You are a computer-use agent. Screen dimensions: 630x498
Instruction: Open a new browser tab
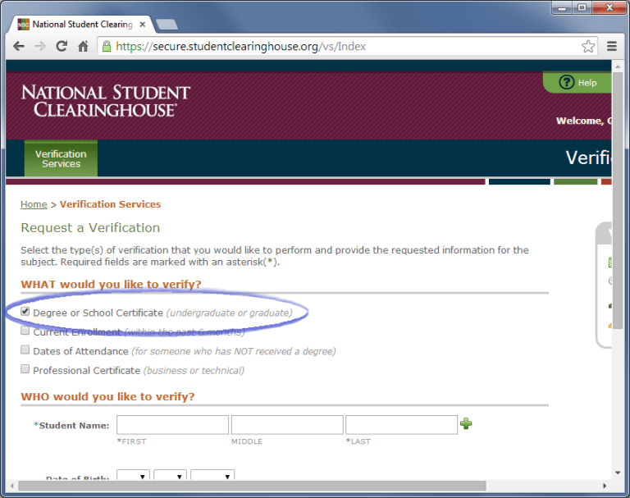click(167, 24)
